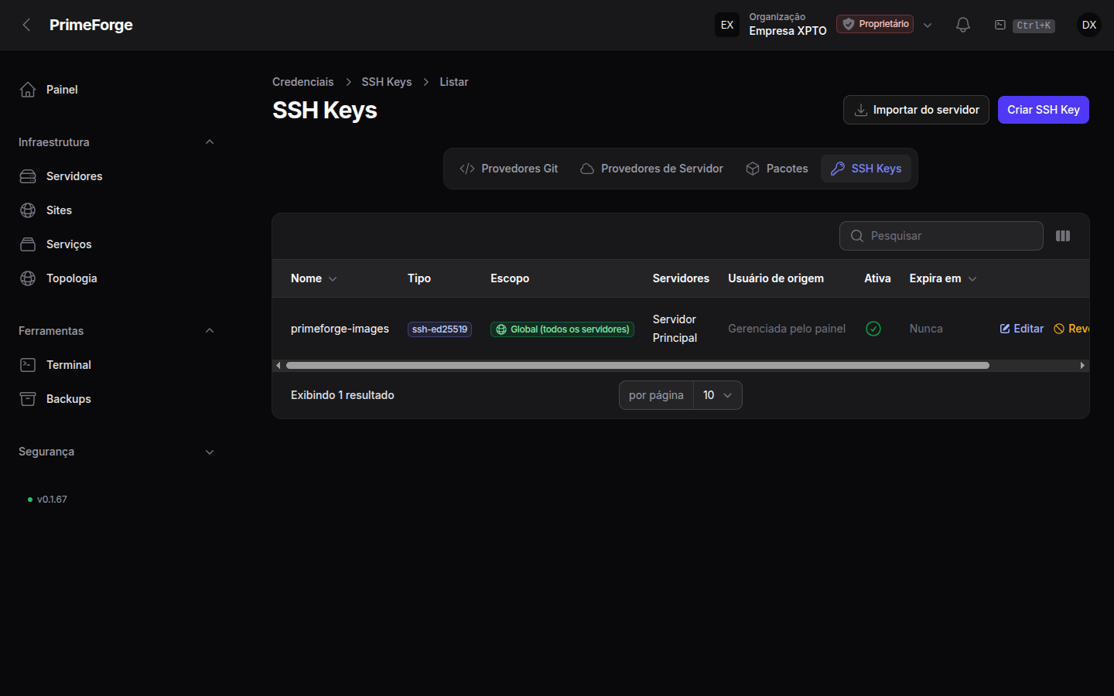This screenshot has width=1114, height=696.
Task: Open the per-page 10 dropdown
Action: 717,395
